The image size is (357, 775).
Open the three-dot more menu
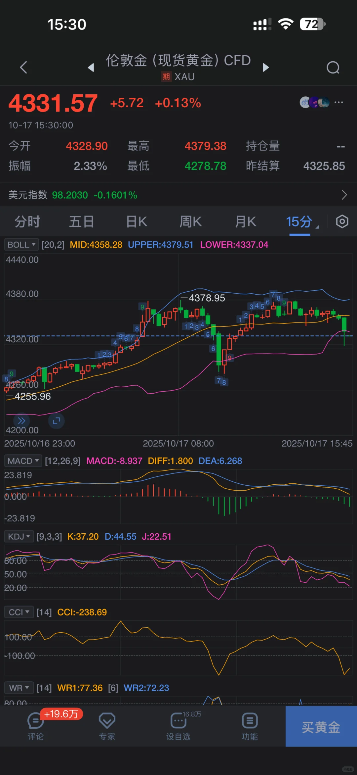339,102
